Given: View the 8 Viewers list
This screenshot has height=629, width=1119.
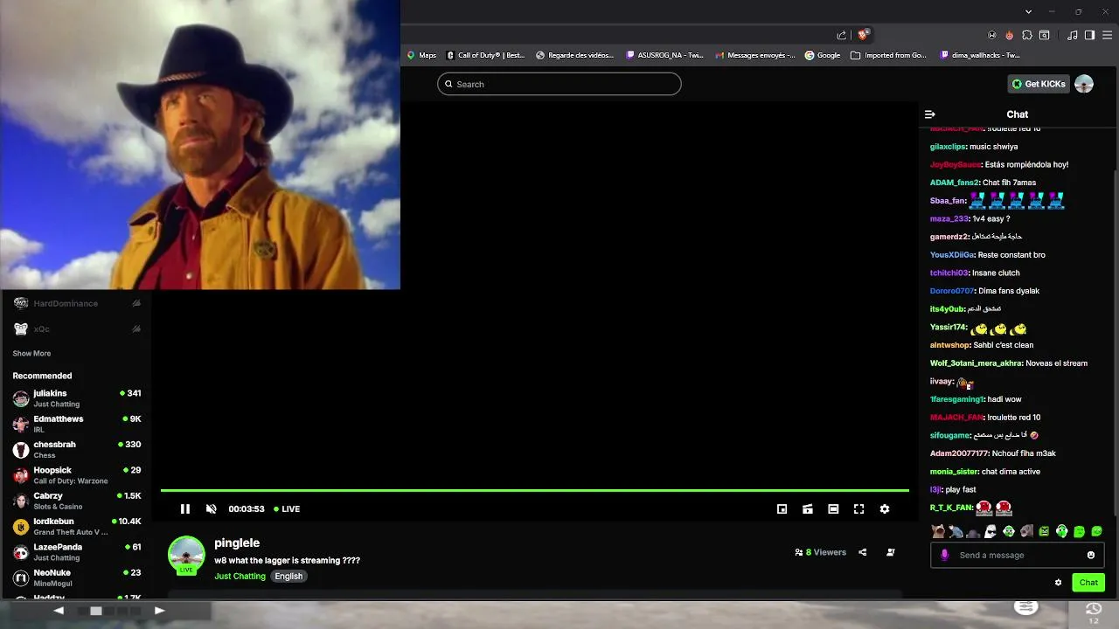Looking at the screenshot, I should pyautogui.click(x=821, y=552).
